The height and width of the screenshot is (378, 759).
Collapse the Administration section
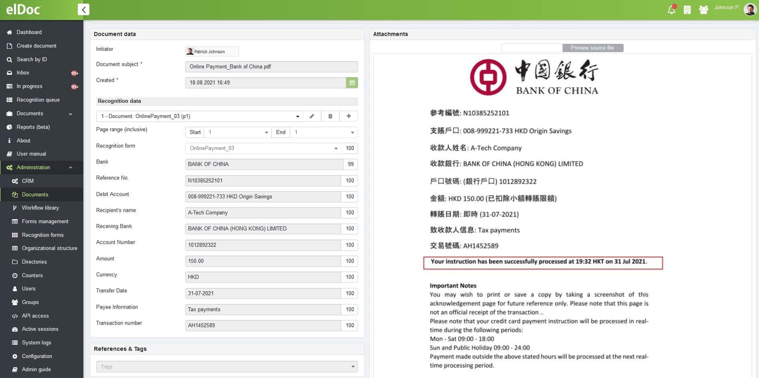[x=71, y=168]
